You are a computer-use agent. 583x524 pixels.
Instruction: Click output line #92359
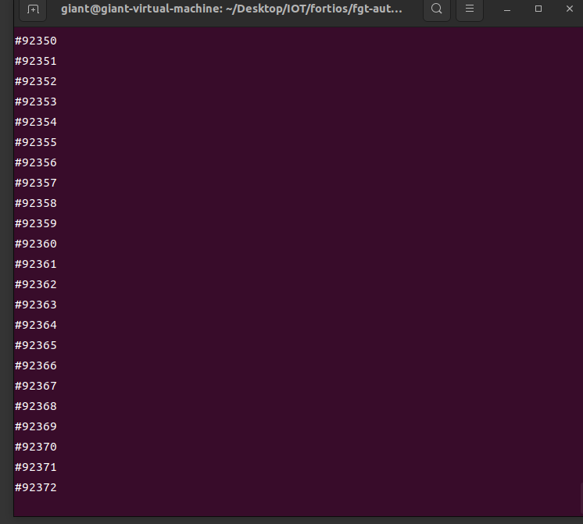coord(36,223)
